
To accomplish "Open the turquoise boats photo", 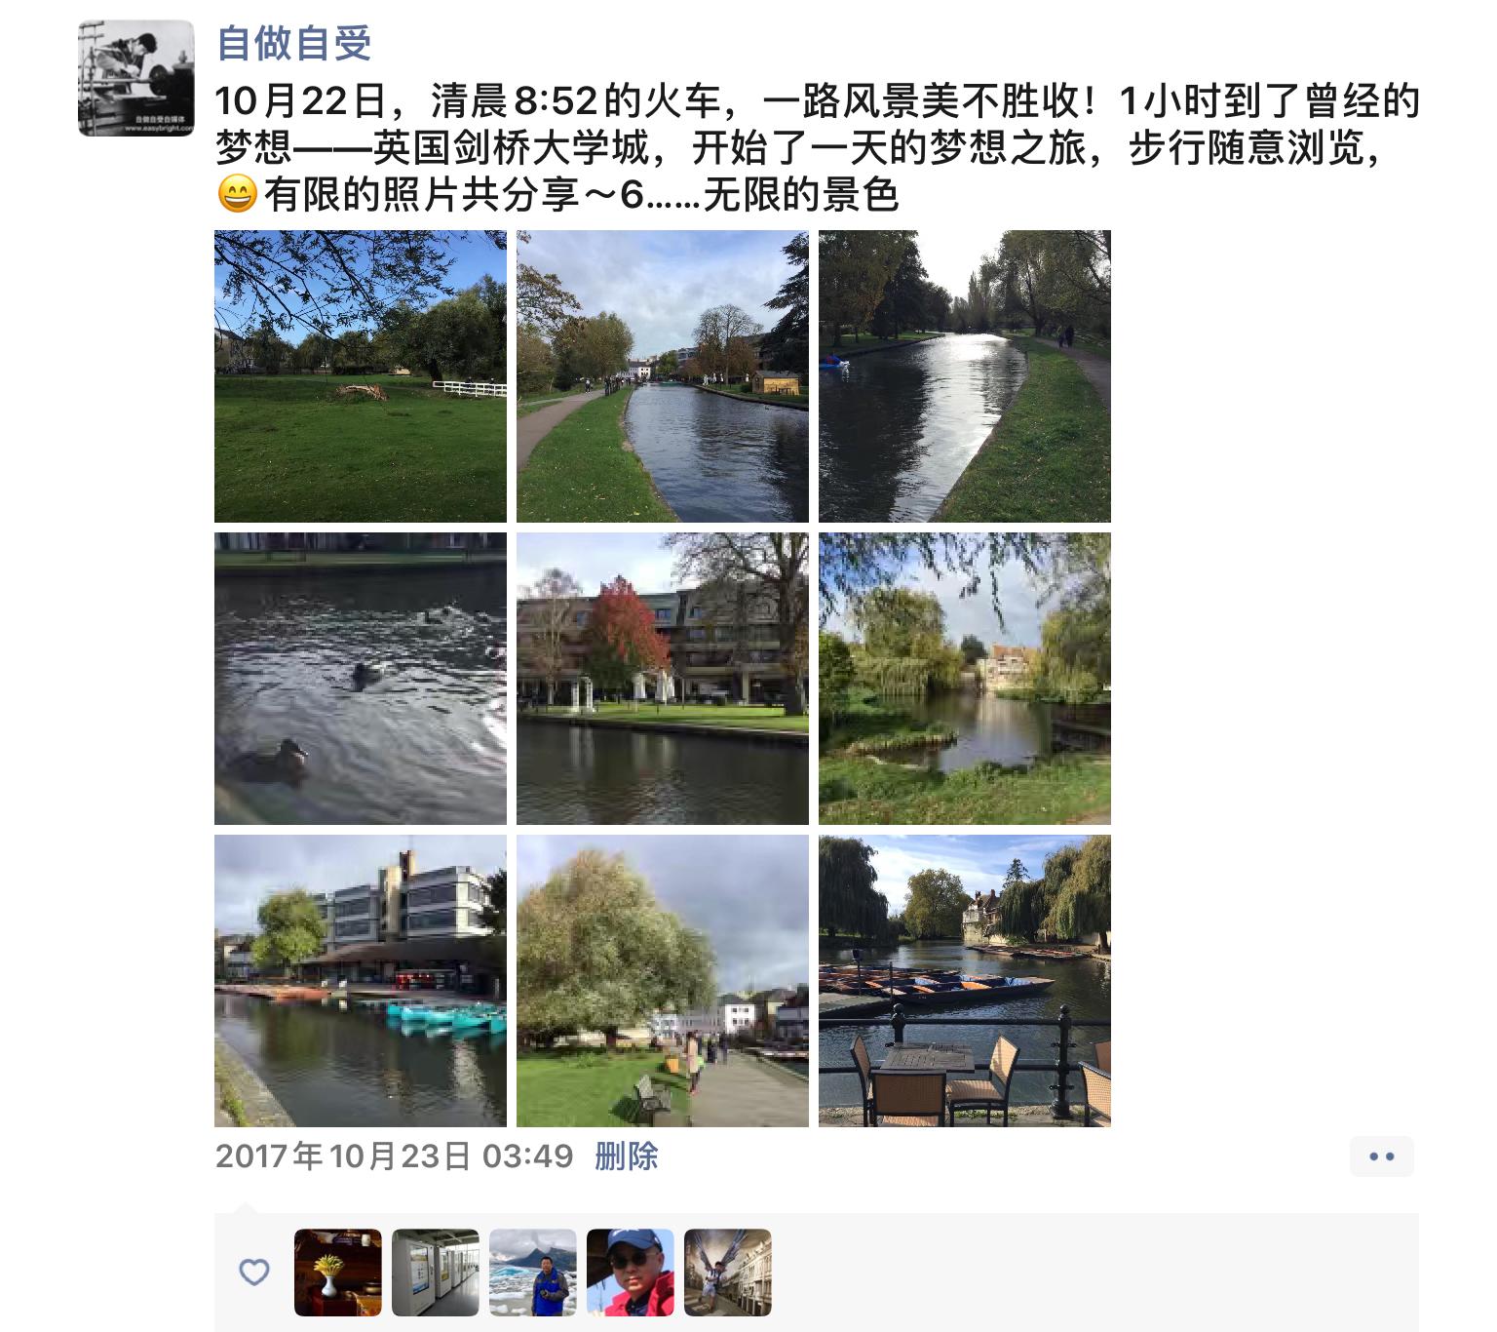I will point(361,981).
